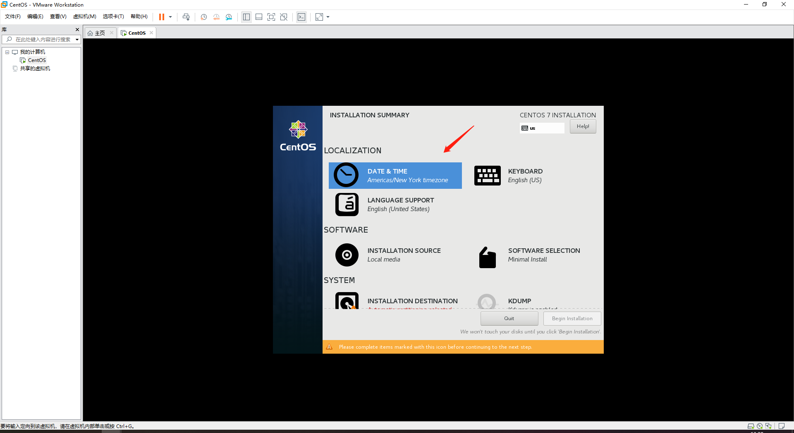The height and width of the screenshot is (433, 794).
Task: Toggle the thumbnail bar view icon
Action: [259, 17]
